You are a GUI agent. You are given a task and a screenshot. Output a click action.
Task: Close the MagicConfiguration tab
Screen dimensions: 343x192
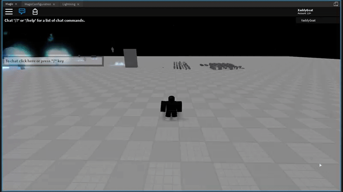click(54, 4)
